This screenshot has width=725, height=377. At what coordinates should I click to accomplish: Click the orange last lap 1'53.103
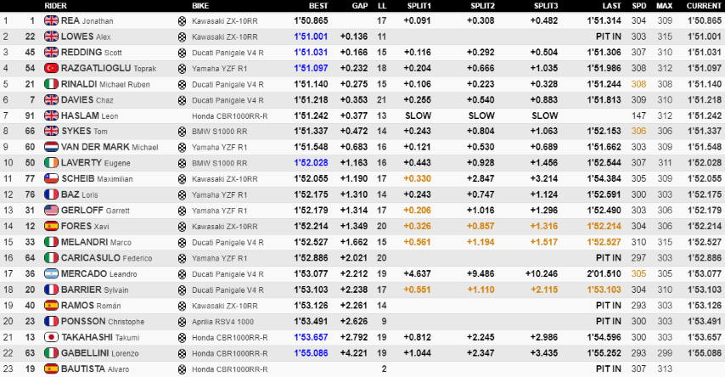pos(604,290)
